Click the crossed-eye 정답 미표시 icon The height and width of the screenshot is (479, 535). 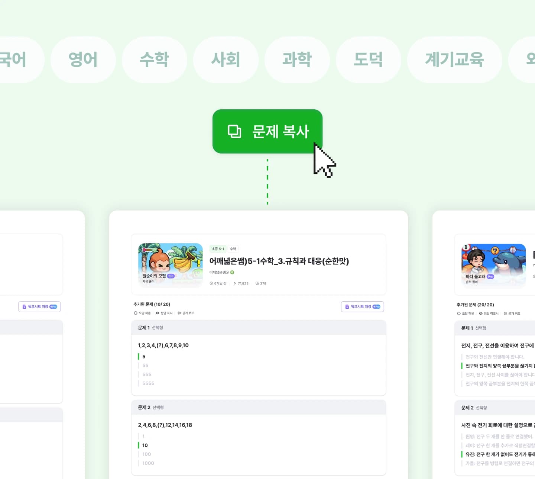point(481,314)
